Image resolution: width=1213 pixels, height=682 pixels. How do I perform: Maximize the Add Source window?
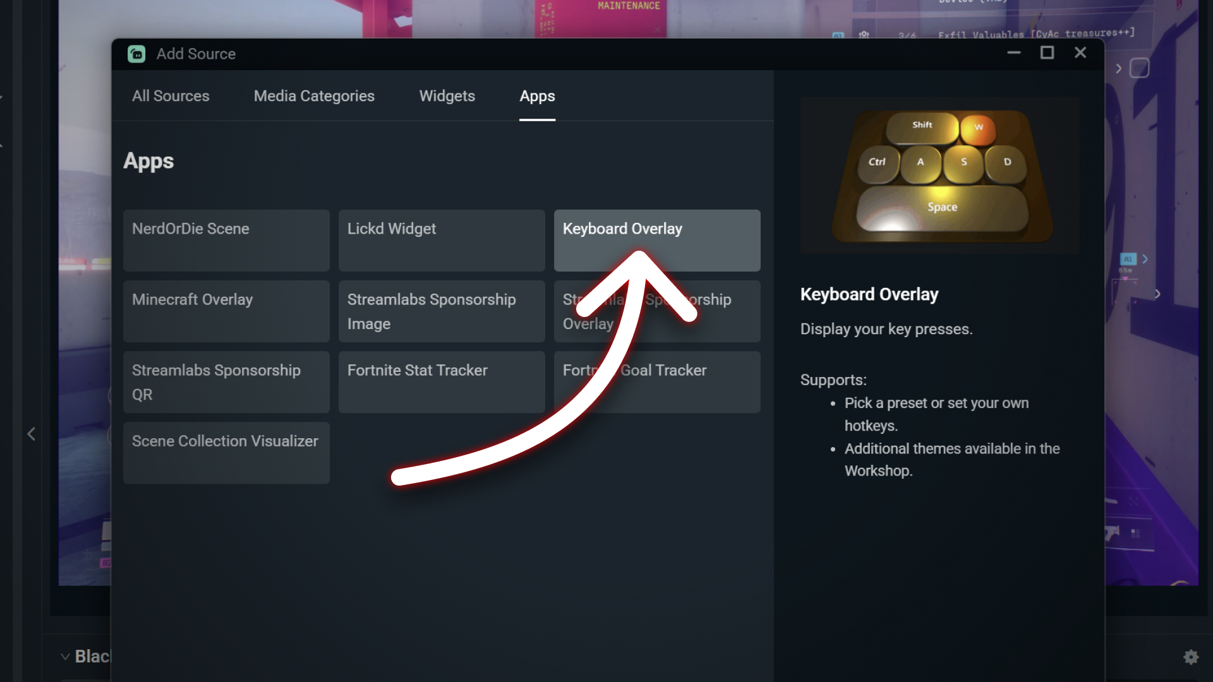click(1047, 53)
